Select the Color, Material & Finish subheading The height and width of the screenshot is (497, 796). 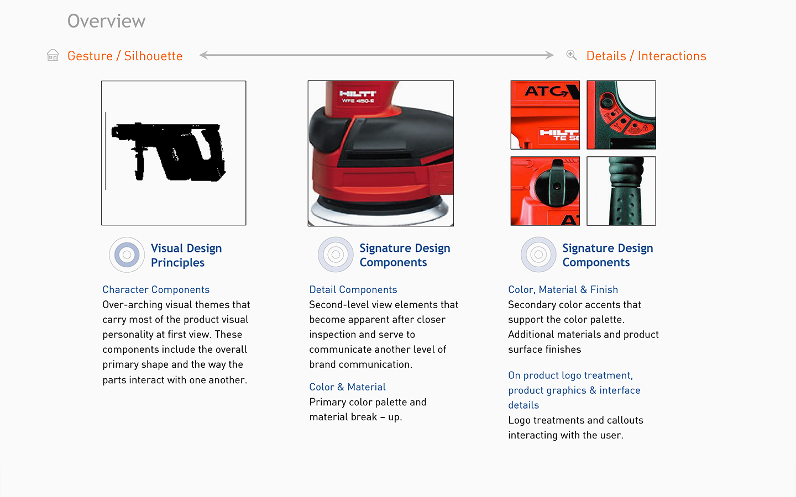pyautogui.click(x=563, y=289)
